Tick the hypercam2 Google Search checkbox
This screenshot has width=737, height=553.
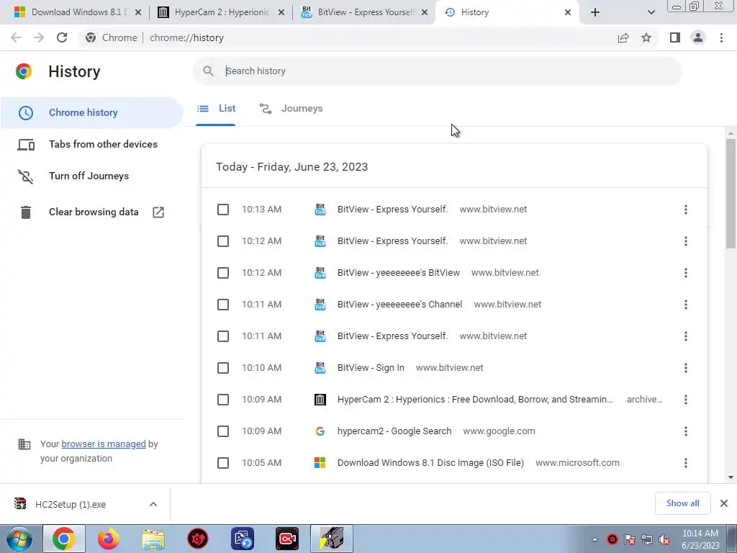pyautogui.click(x=223, y=431)
